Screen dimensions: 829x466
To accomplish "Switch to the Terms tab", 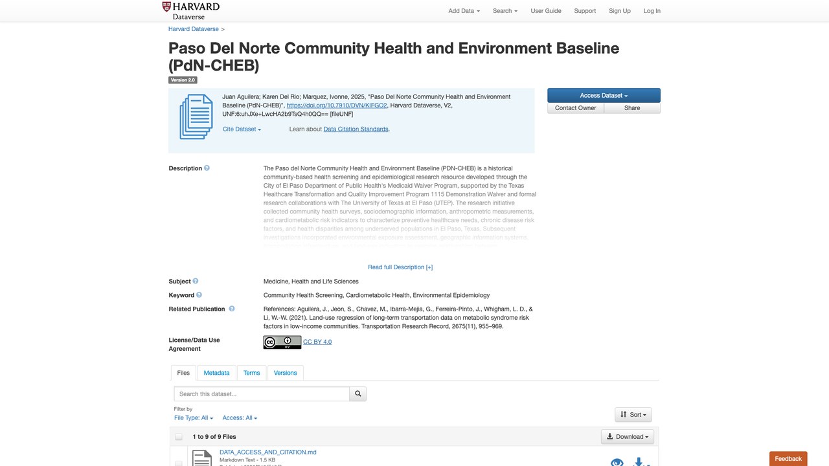I will 252,373.
